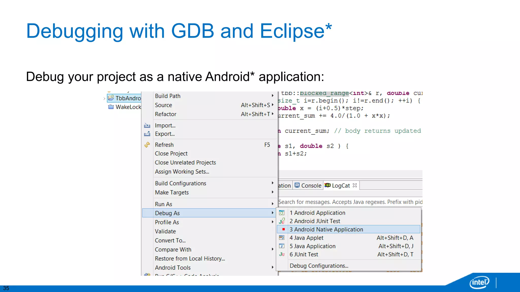Viewport: 520px width, 292px height.
Task: Click the Intel logo
Action: [x=479, y=282]
